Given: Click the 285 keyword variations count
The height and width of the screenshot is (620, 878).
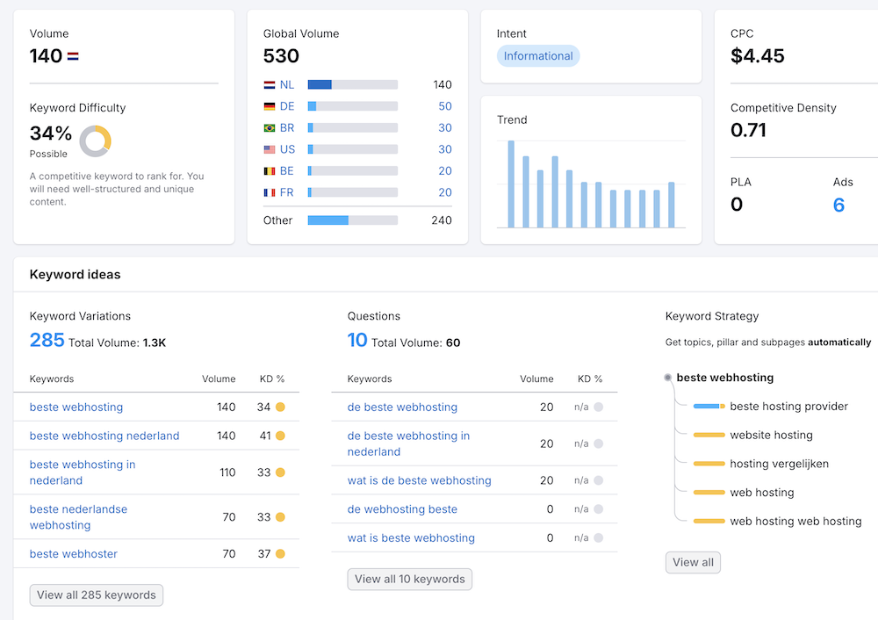Looking at the screenshot, I should point(47,341).
